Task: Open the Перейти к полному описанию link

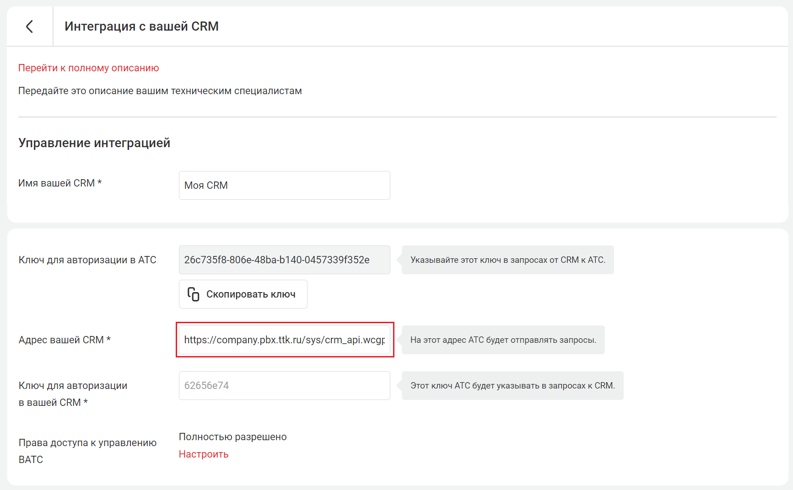Action: click(88, 68)
